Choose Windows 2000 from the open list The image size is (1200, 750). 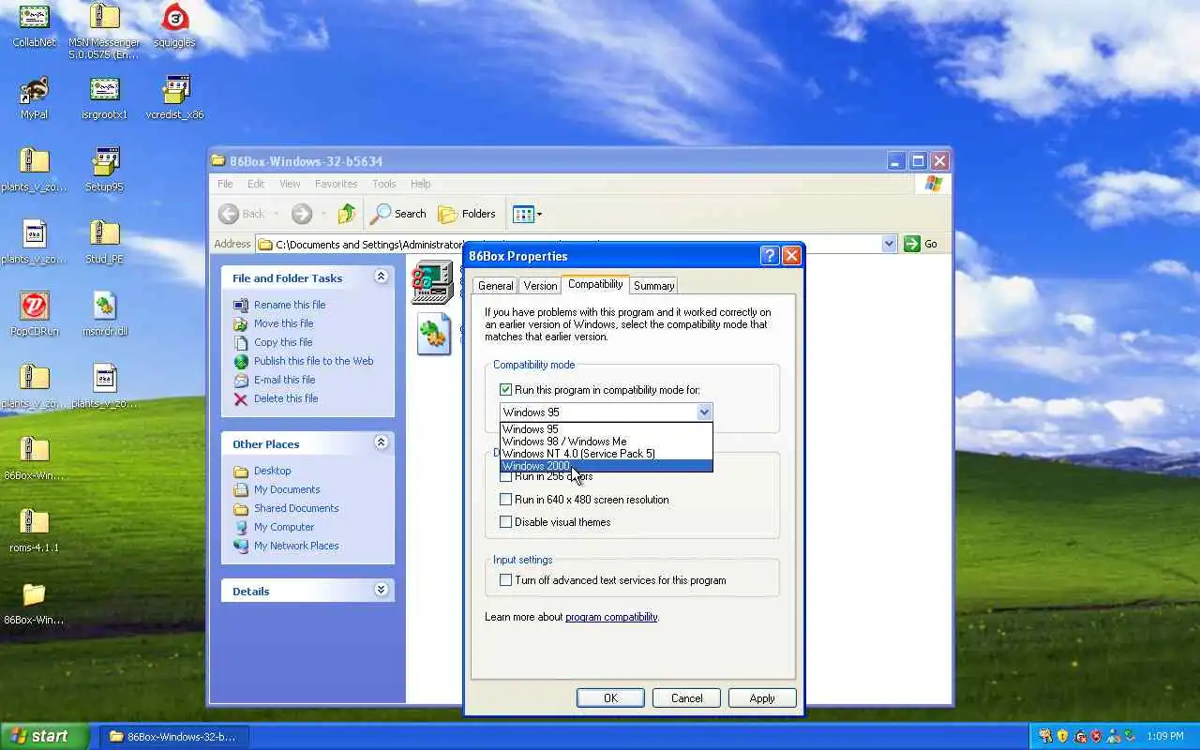pyautogui.click(x=607, y=466)
